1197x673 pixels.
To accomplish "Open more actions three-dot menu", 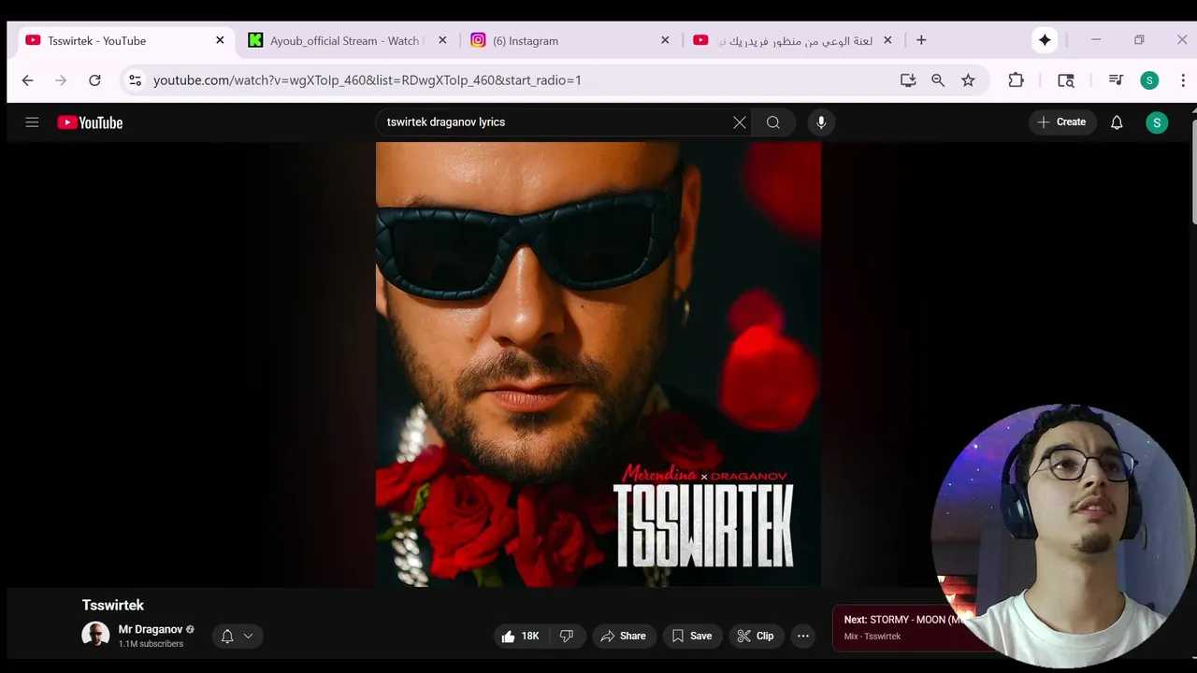I will click(802, 636).
